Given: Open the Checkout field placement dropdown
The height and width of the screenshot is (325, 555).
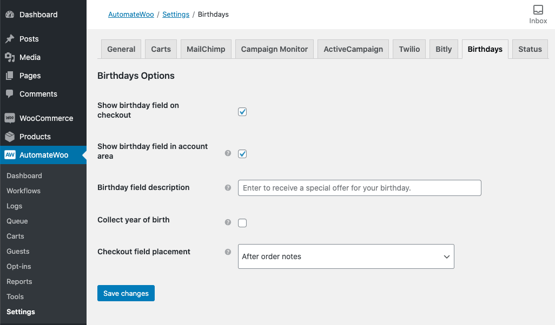Looking at the screenshot, I should click(x=346, y=256).
